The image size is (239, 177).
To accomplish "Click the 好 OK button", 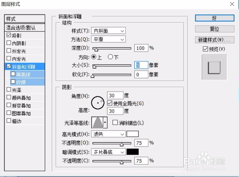I will pyautogui.click(x=215, y=18).
